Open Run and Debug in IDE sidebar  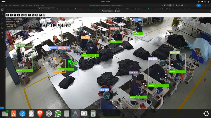click(2, 23)
